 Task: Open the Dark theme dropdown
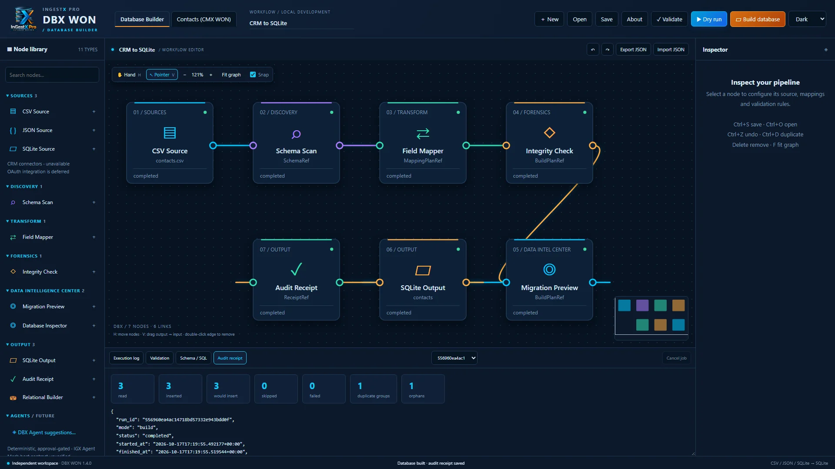(x=807, y=19)
